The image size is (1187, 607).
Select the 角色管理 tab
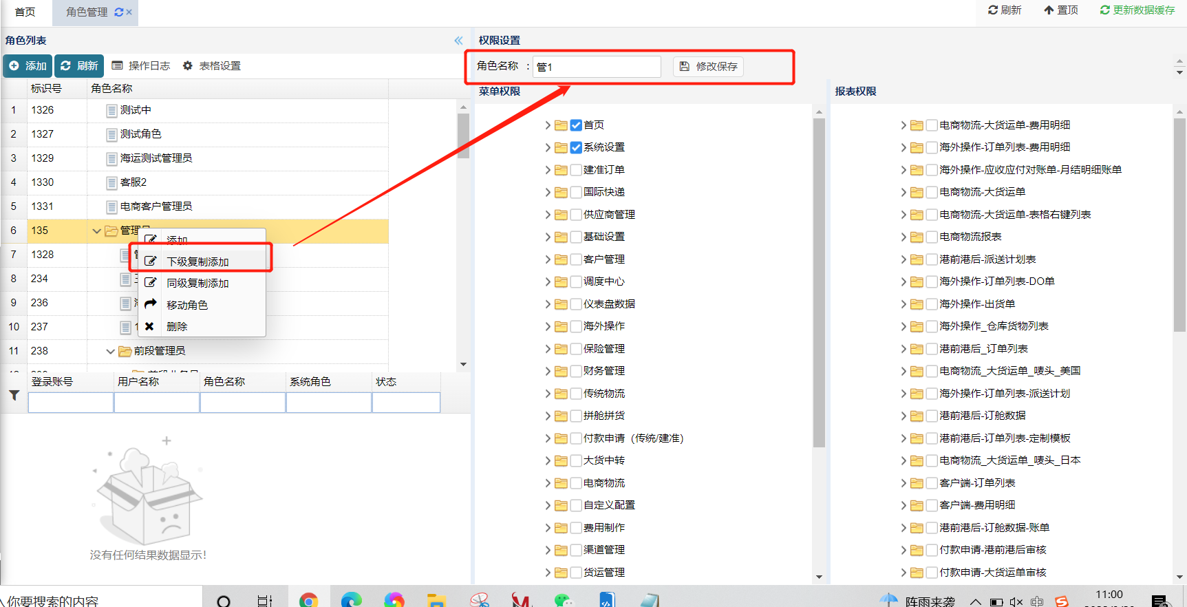point(87,12)
